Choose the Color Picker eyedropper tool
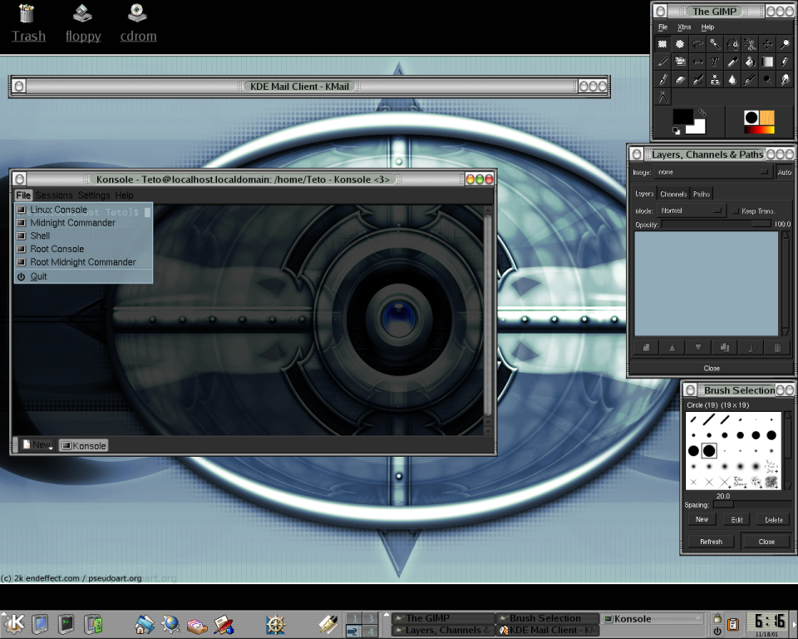798x639 pixels. pos(732,62)
